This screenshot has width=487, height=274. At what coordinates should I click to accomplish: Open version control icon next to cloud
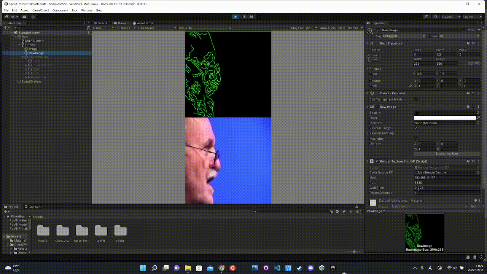point(33,17)
